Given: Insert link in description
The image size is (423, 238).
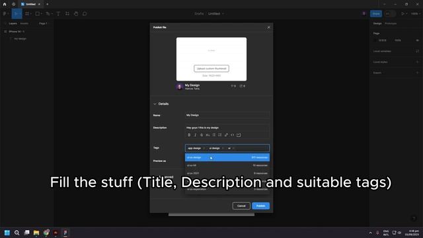Looking at the screenshot, I should (226, 135).
